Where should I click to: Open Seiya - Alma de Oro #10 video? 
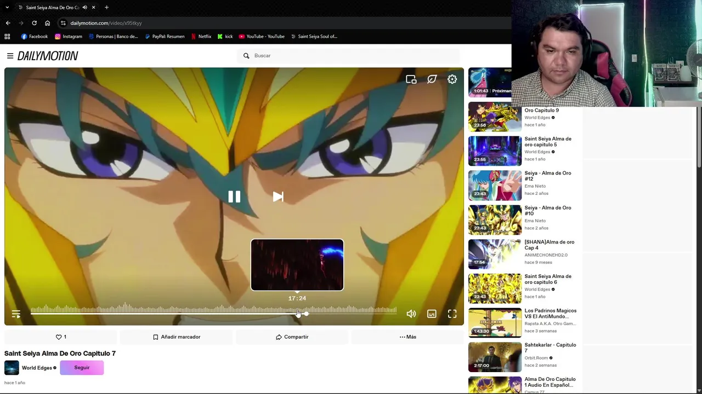(547, 211)
